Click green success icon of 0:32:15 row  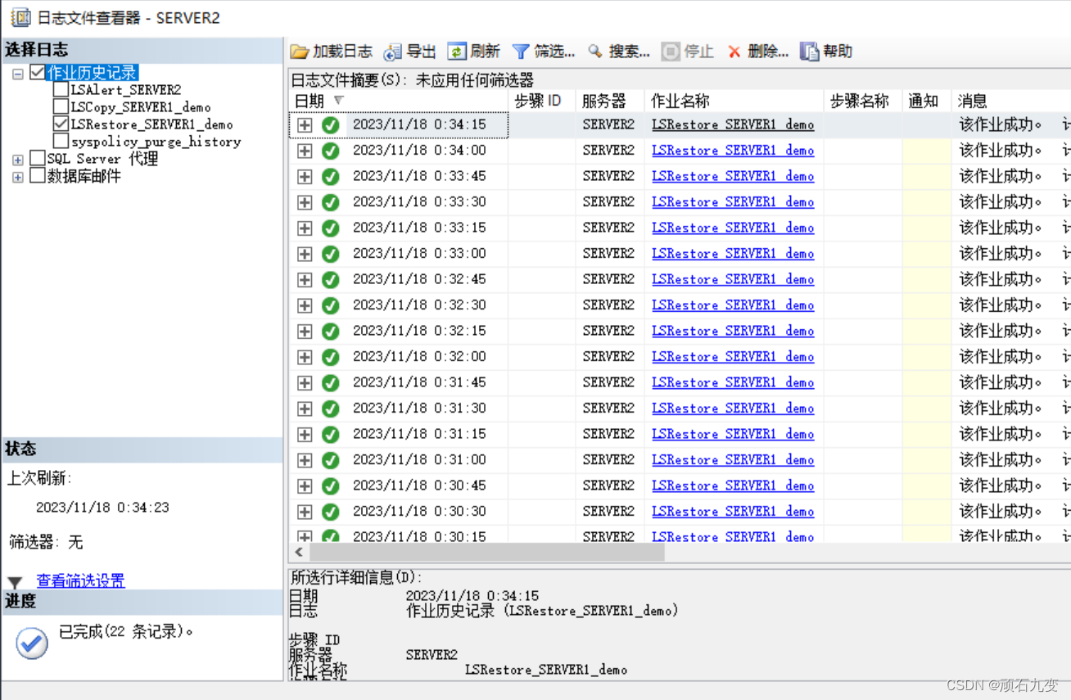click(331, 332)
